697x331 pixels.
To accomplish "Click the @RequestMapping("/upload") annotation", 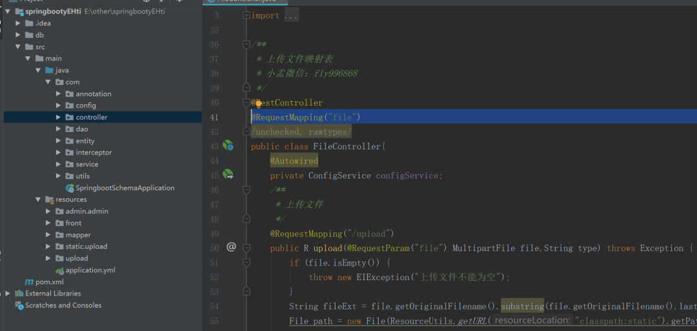I will click(x=332, y=233).
